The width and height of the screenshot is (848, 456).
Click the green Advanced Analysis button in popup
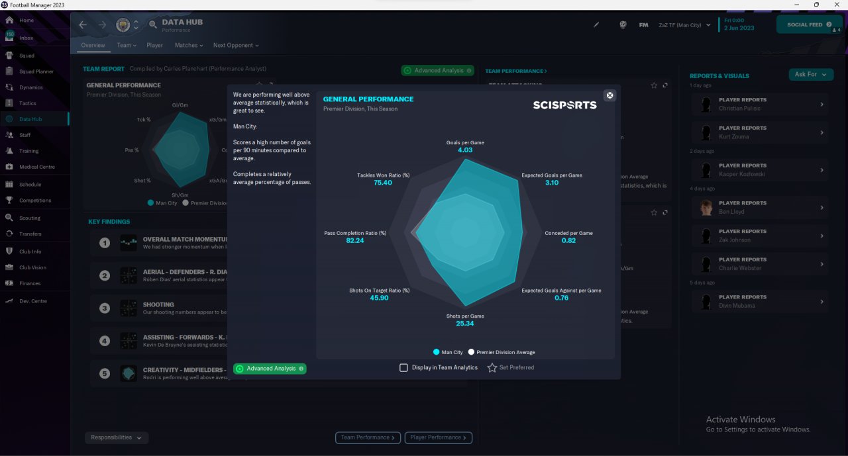pos(270,369)
